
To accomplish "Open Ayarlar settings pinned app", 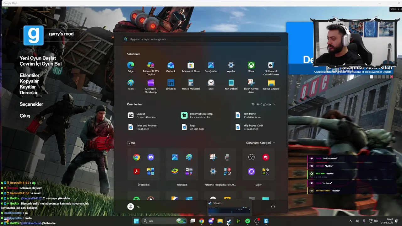I will (231, 67).
